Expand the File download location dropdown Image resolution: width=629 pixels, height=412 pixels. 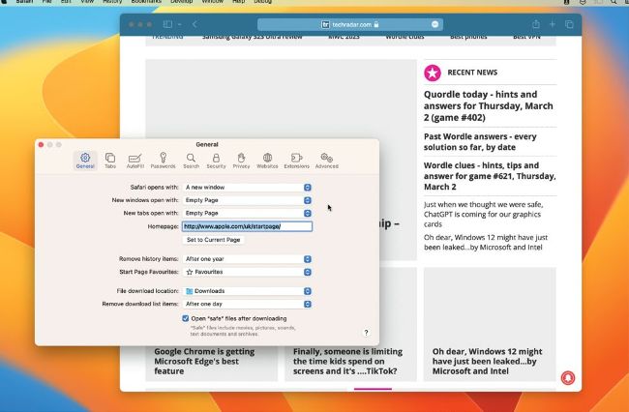pos(247,291)
